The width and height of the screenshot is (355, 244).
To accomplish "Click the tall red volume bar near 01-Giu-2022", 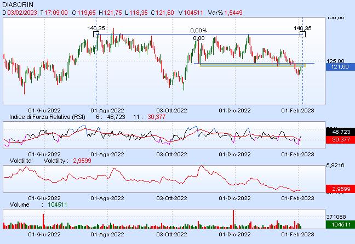I will [43, 221].
